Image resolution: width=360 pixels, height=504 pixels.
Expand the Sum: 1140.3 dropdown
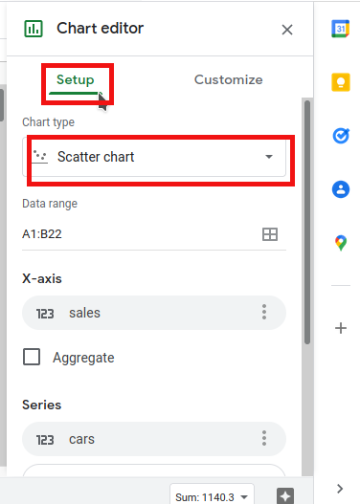tap(212, 496)
